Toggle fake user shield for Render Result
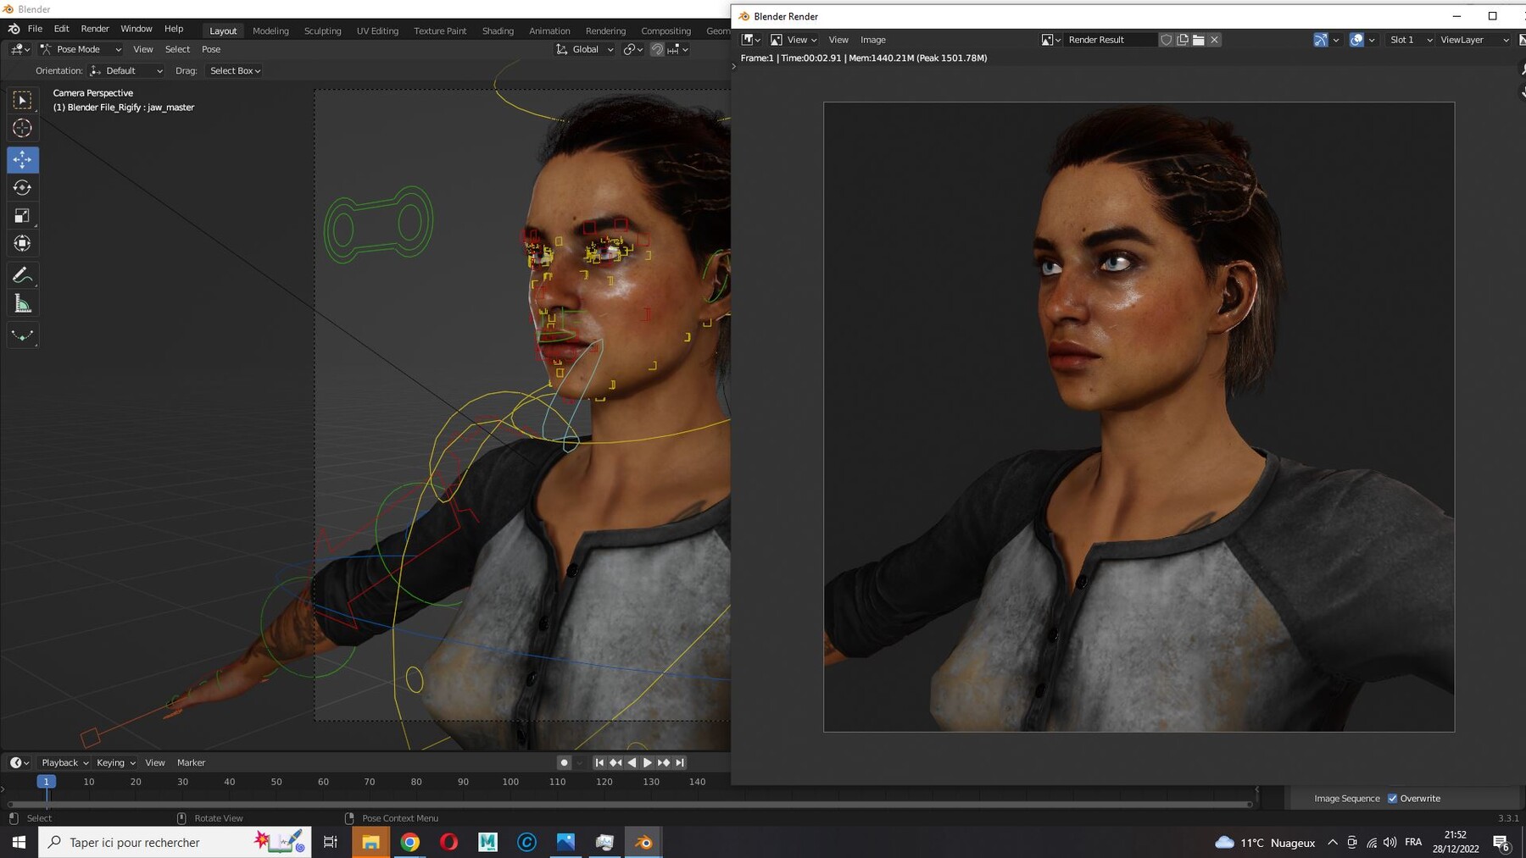Image resolution: width=1526 pixels, height=858 pixels. tap(1167, 40)
